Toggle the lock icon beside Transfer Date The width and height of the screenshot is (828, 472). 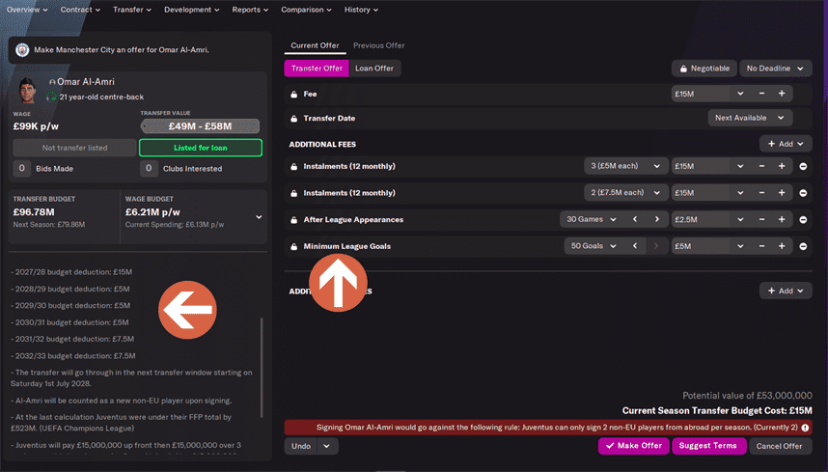(x=293, y=119)
